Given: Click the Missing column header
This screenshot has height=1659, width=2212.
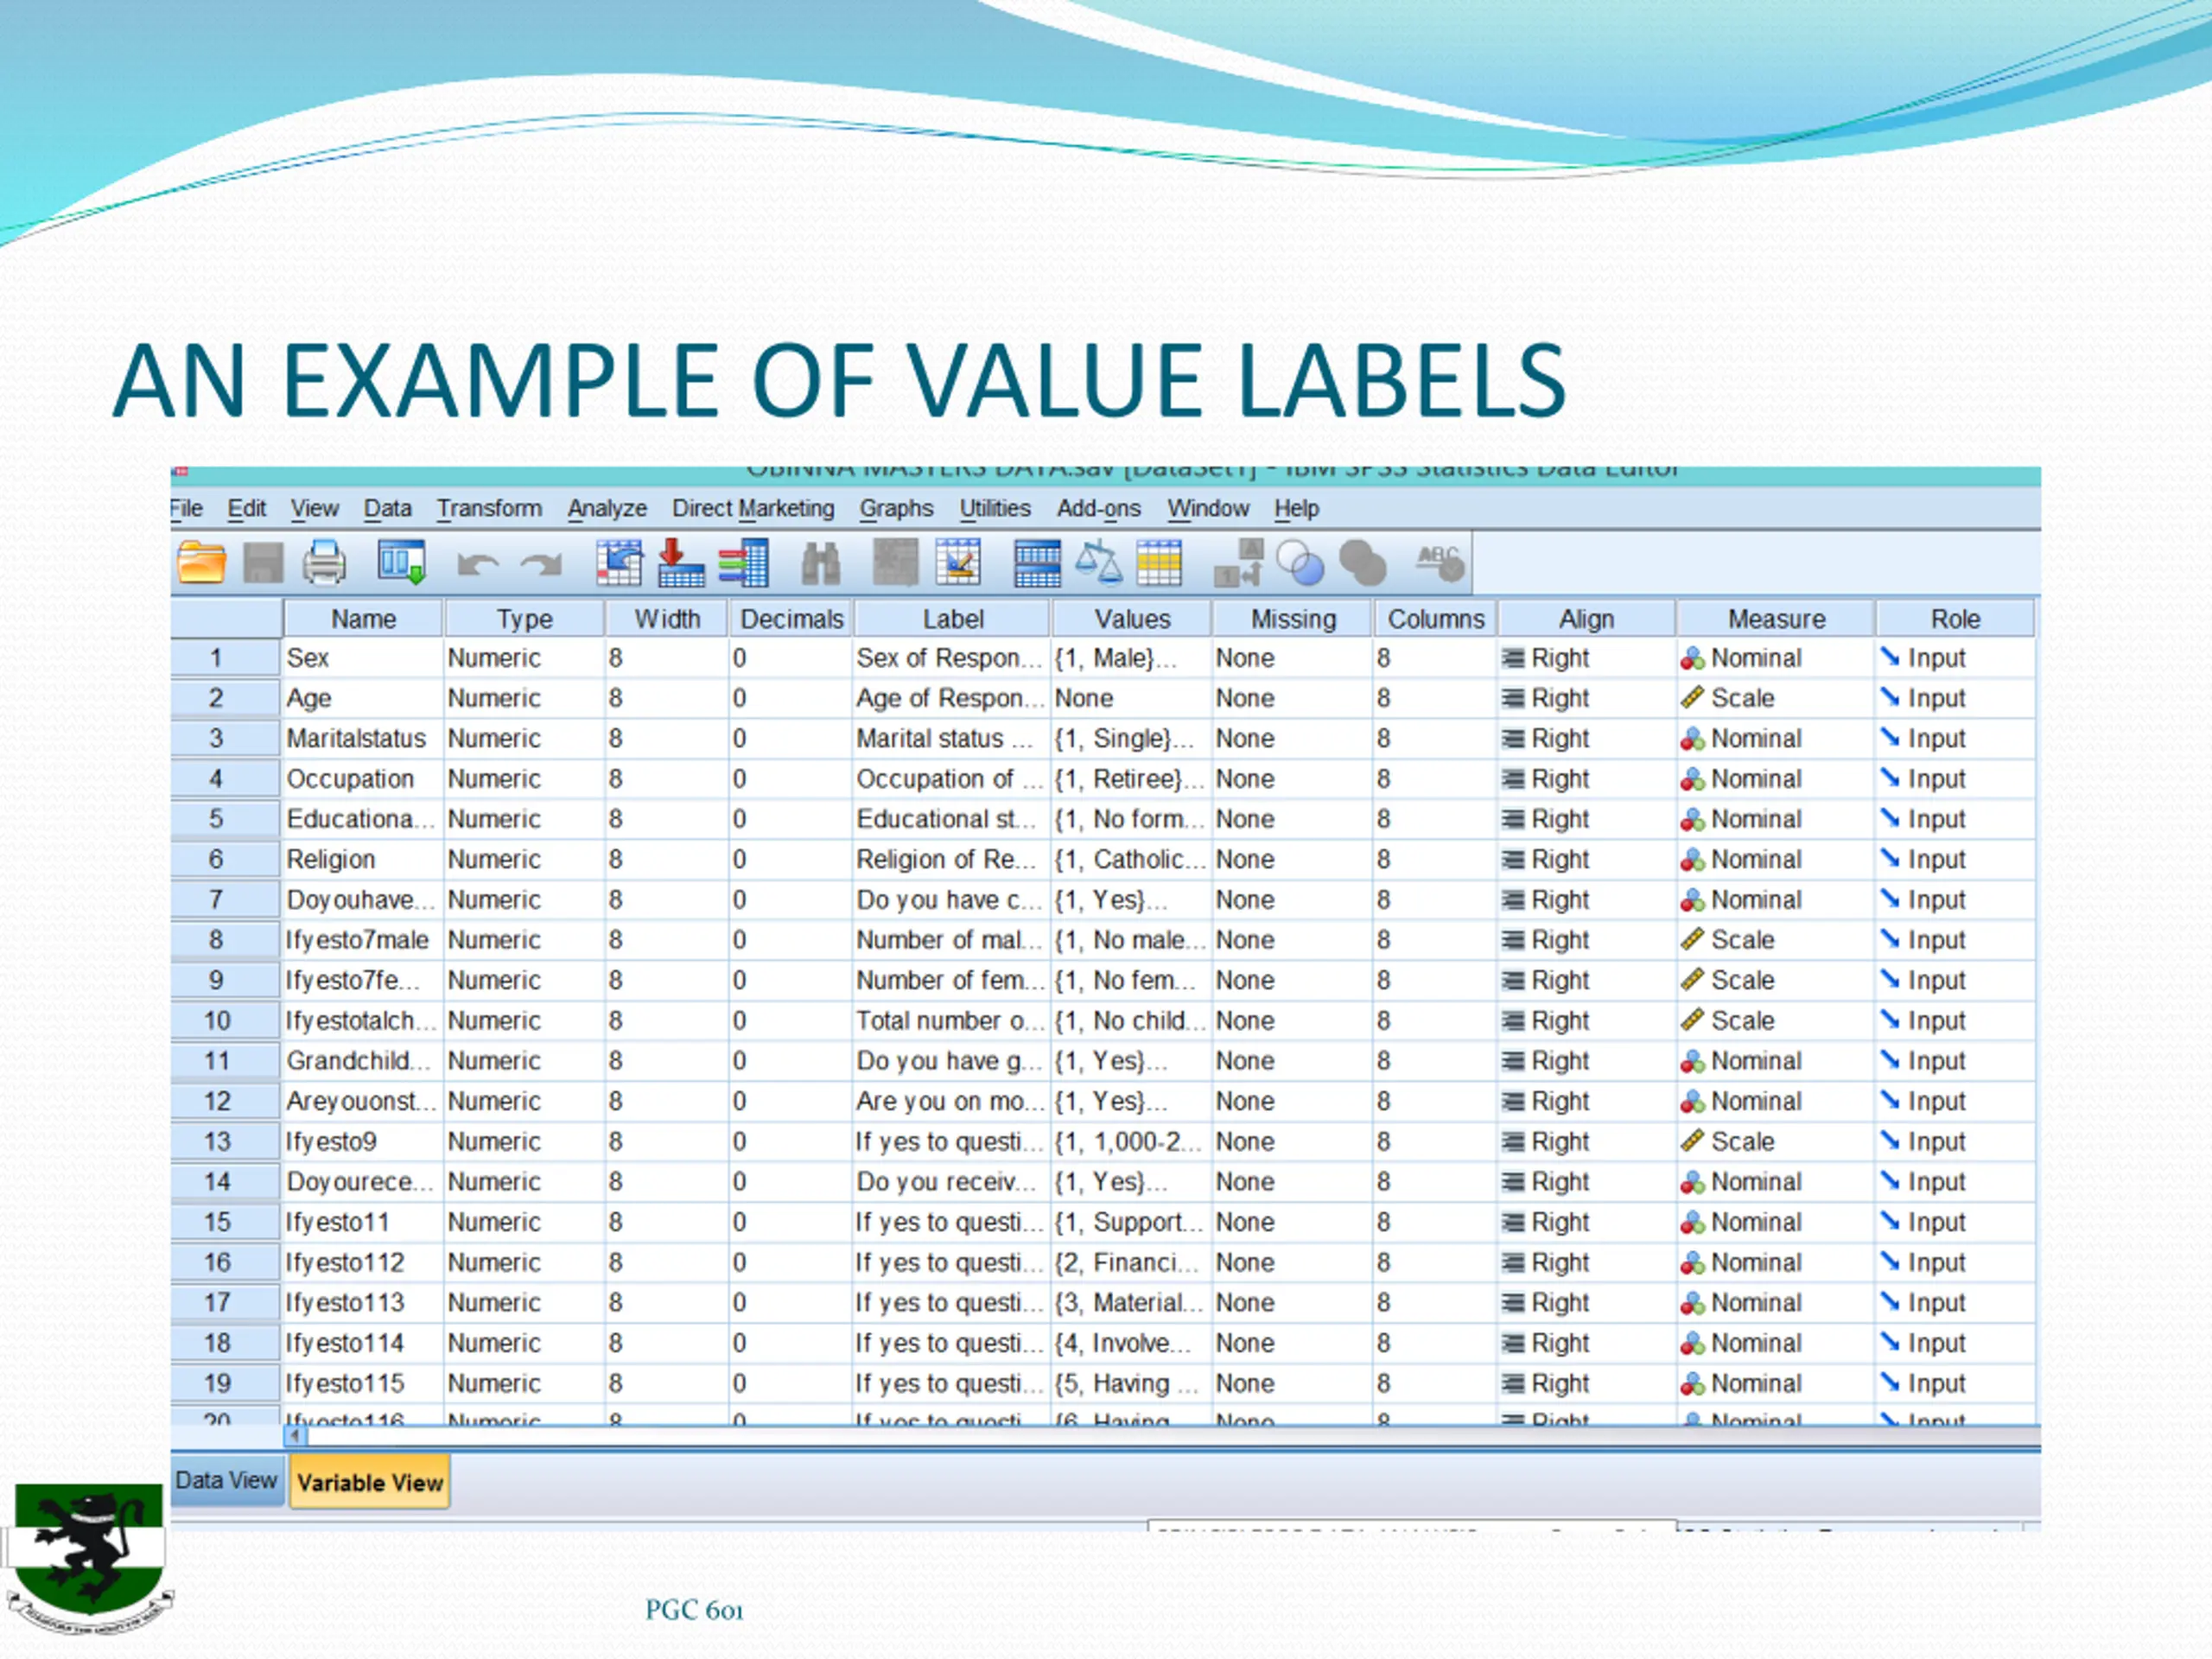Looking at the screenshot, I should 1293,619.
